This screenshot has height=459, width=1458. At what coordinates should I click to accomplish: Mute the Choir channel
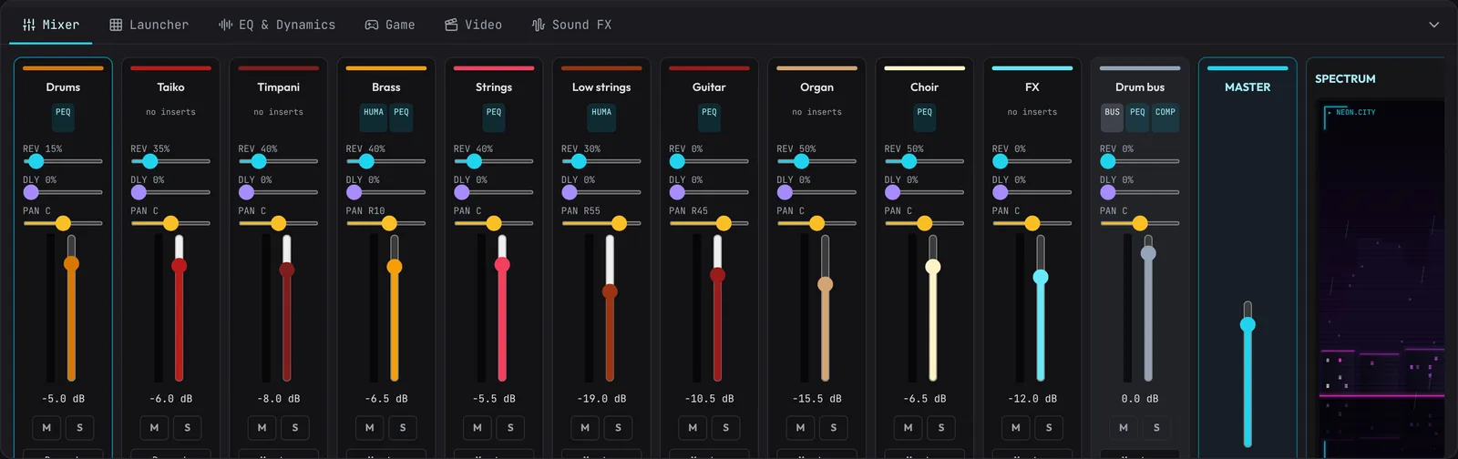tap(908, 427)
